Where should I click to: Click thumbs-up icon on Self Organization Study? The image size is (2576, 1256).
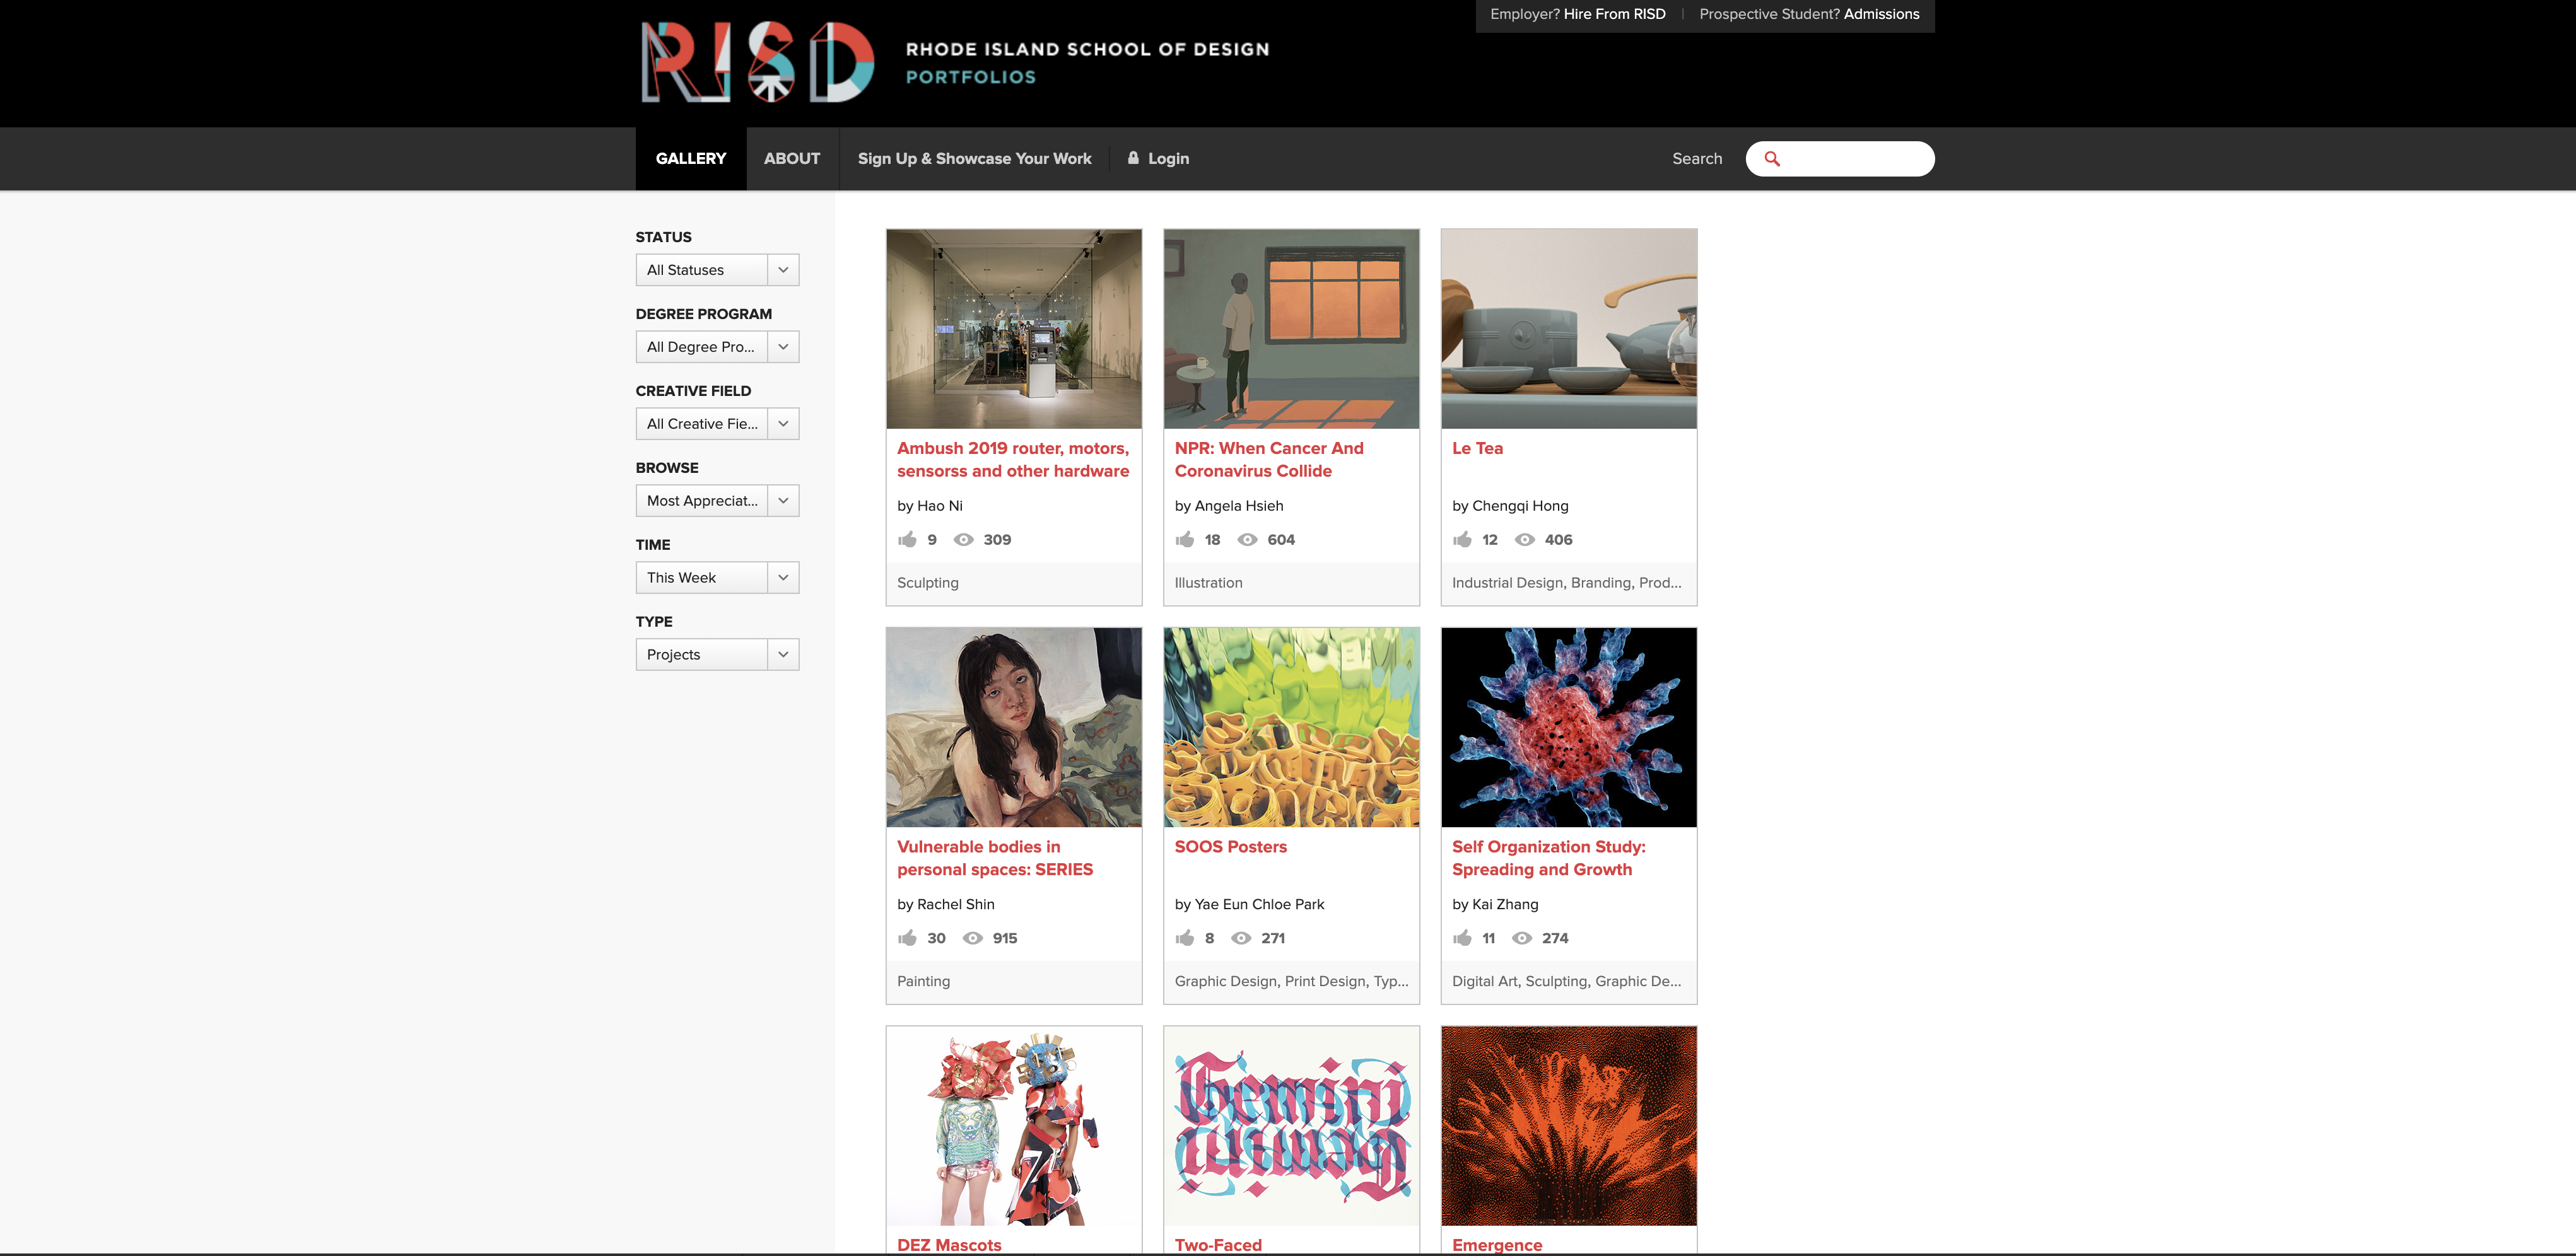coord(1462,938)
